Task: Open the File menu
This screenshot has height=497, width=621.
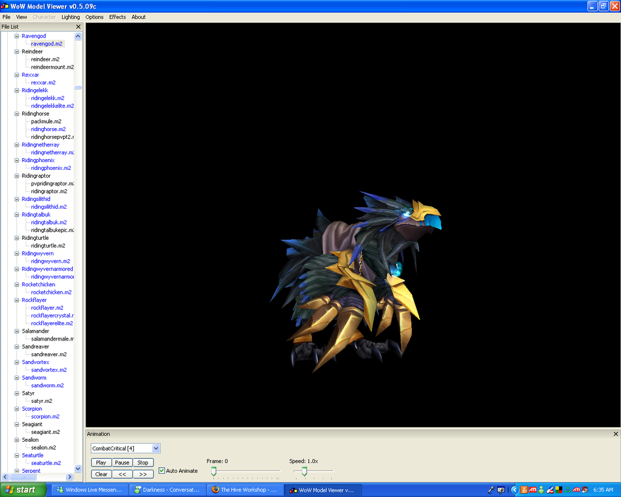Action: tap(6, 17)
